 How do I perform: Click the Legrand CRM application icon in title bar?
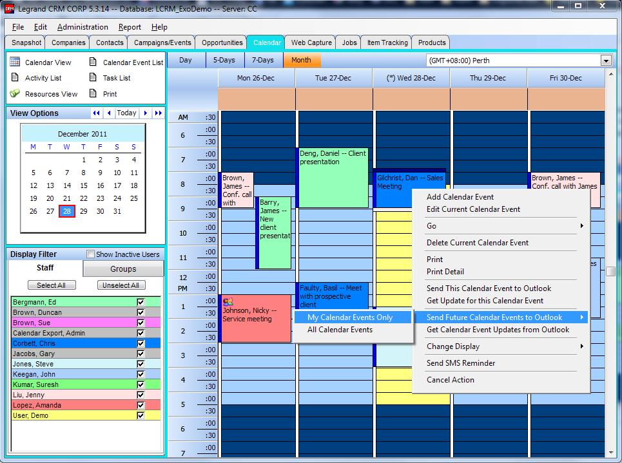(9, 8)
